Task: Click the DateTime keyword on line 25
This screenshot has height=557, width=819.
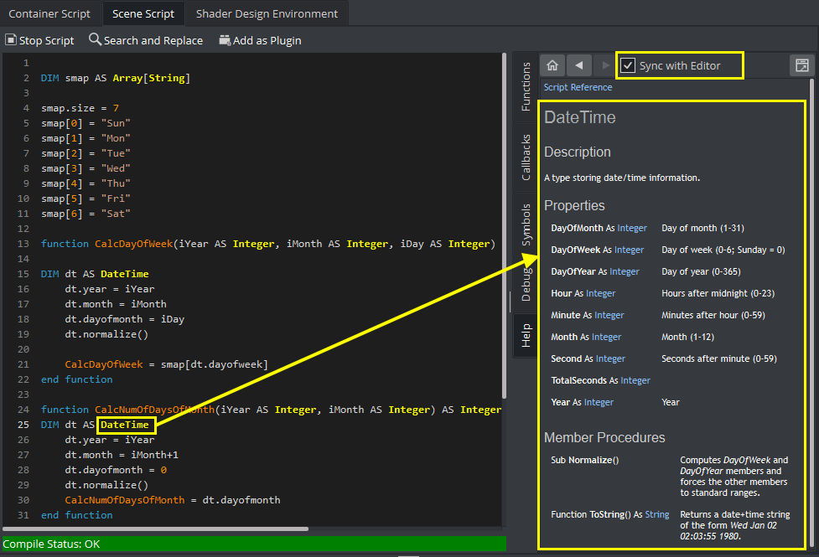Action: tap(125, 425)
